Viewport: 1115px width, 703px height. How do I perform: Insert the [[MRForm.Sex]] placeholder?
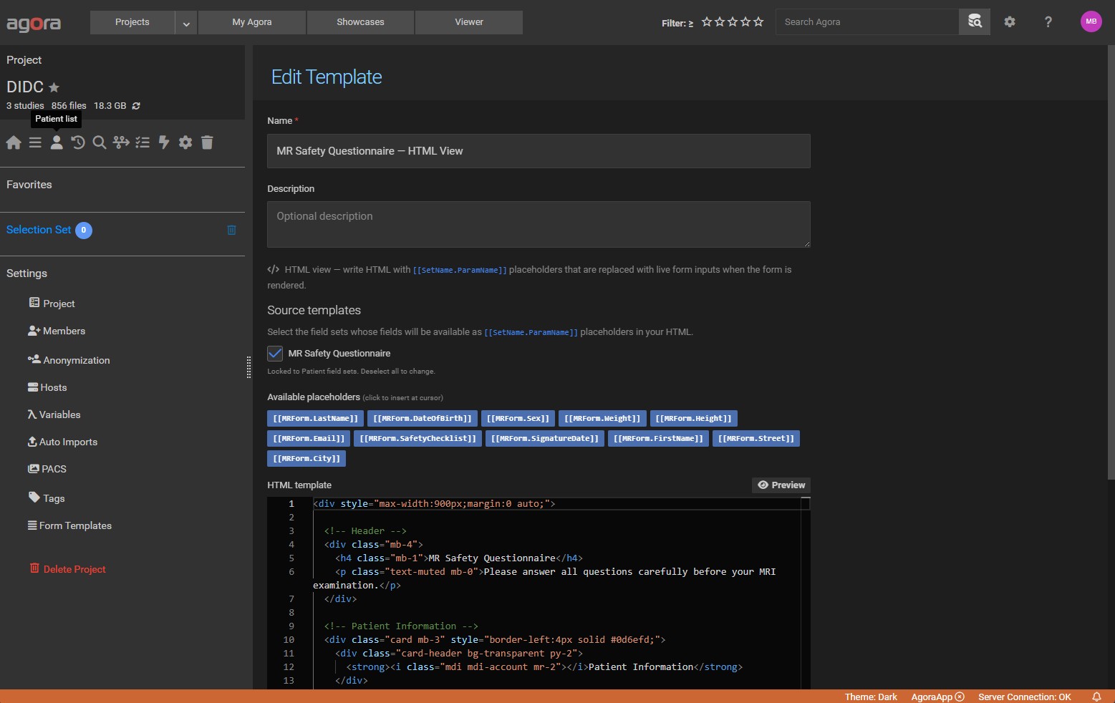pyautogui.click(x=518, y=419)
